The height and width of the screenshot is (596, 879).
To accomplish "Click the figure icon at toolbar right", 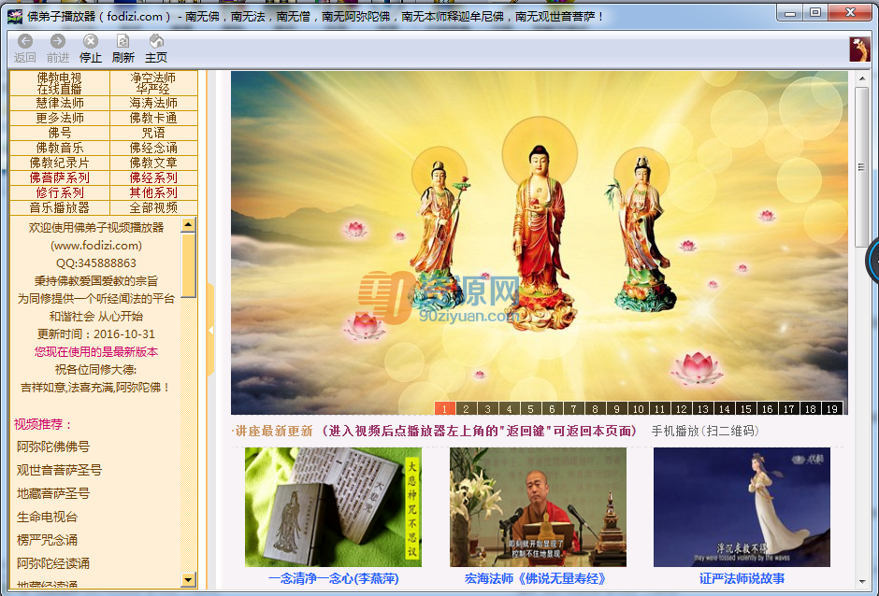I will point(859,49).
